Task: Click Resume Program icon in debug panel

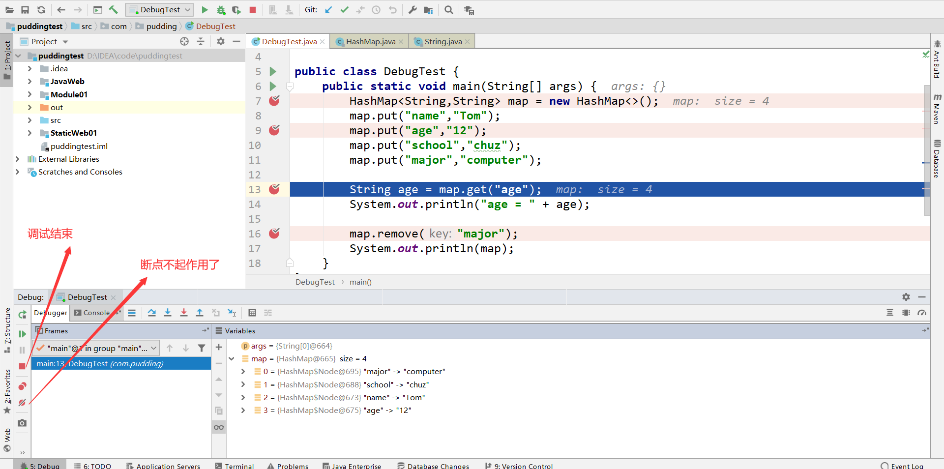Action: click(22, 334)
